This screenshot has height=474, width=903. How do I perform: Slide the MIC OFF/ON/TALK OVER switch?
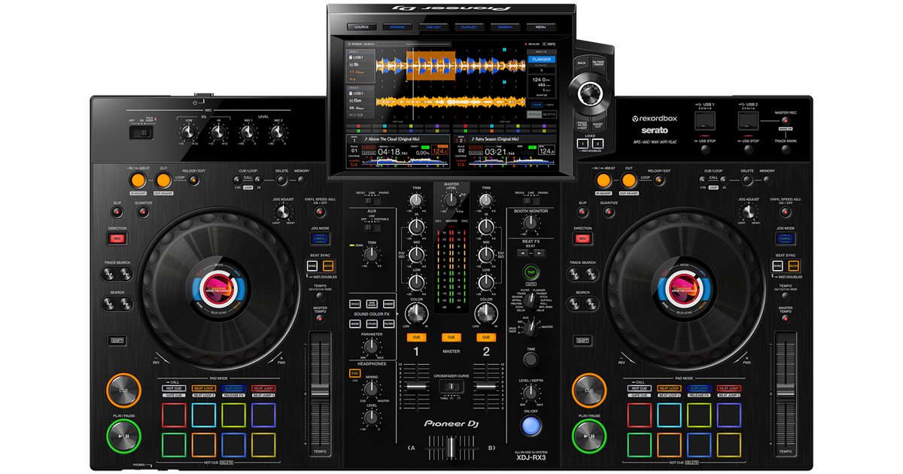click(x=140, y=133)
